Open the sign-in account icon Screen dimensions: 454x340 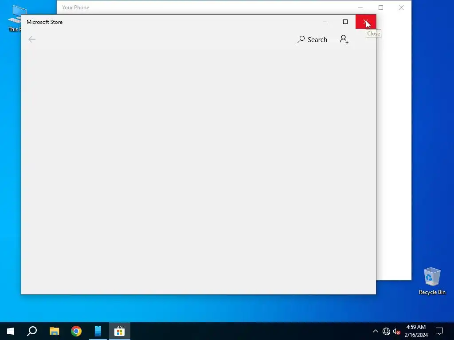click(x=344, y=39)
